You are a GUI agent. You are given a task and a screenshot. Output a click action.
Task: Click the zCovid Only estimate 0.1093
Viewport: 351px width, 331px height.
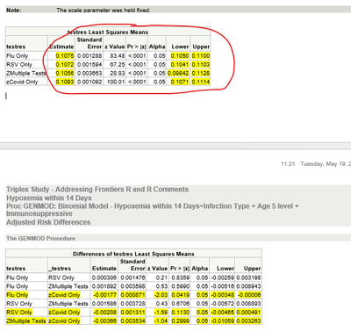65,82
